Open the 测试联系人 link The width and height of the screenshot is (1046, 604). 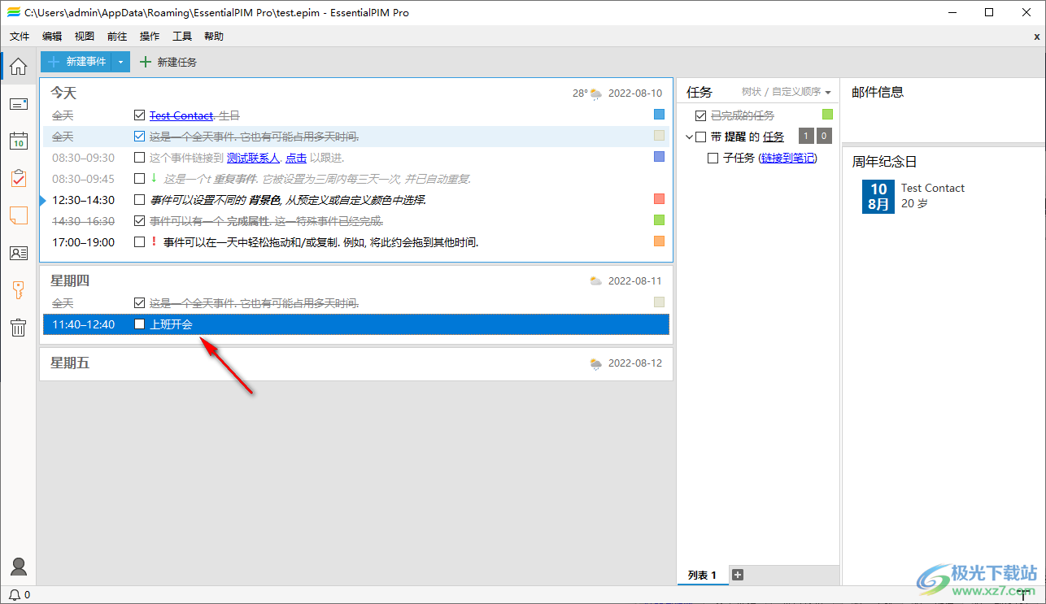(x=253, y=158)
